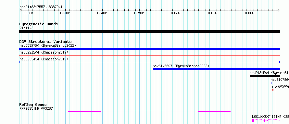The height and width of the screenshot is (124, 289).
Task: Open the RNA28S5|NR_003287 gene label
Action: click(36, 108)
